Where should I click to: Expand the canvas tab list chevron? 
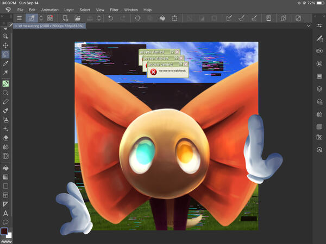pyautogui.click(x=309, y=25)
